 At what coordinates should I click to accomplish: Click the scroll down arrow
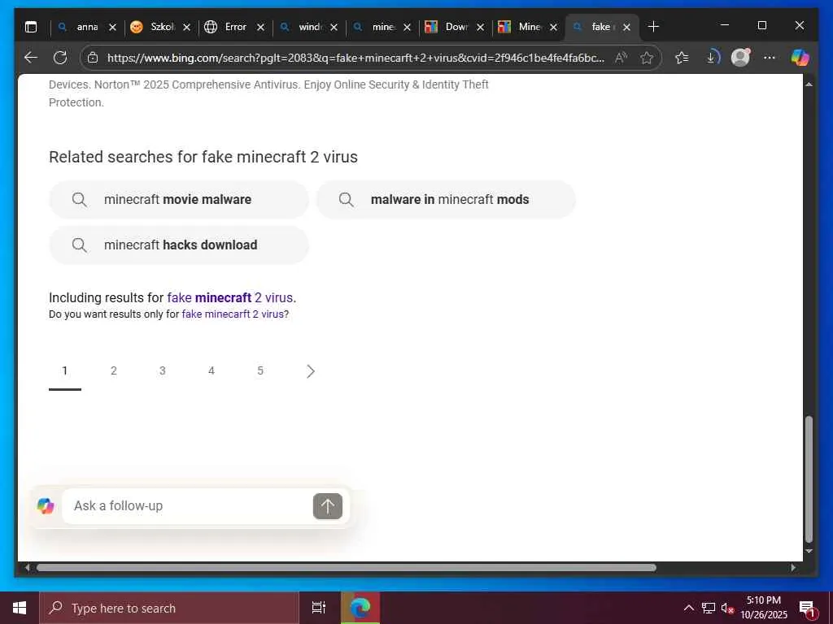(809, 552)
